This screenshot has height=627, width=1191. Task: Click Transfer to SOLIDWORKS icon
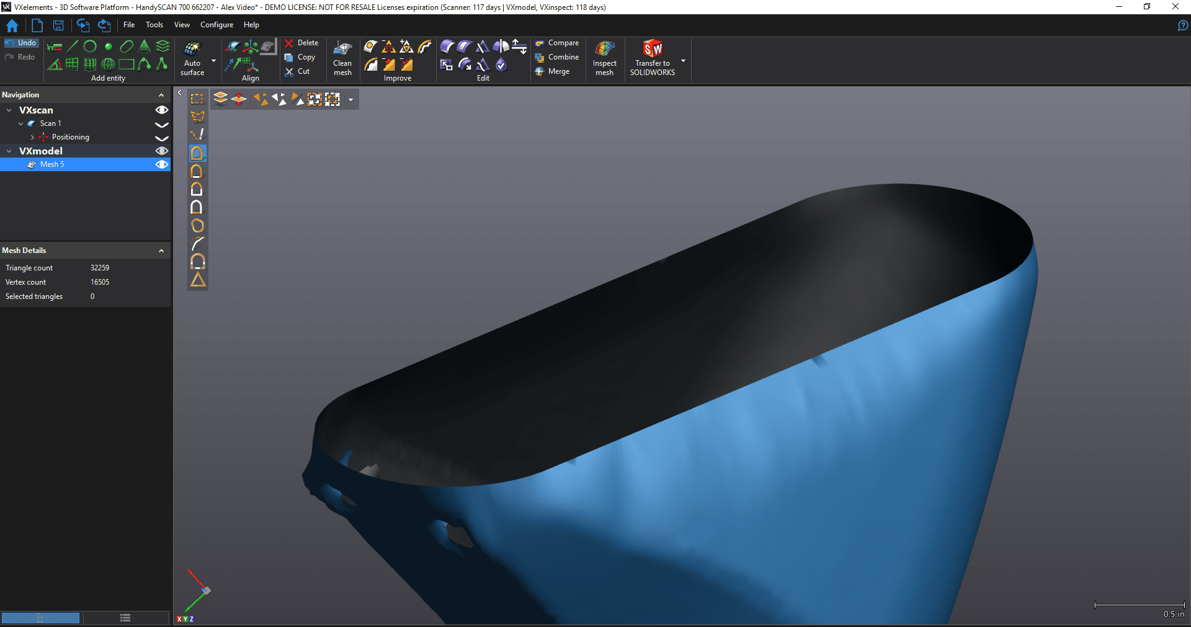[x=653, y=58]
